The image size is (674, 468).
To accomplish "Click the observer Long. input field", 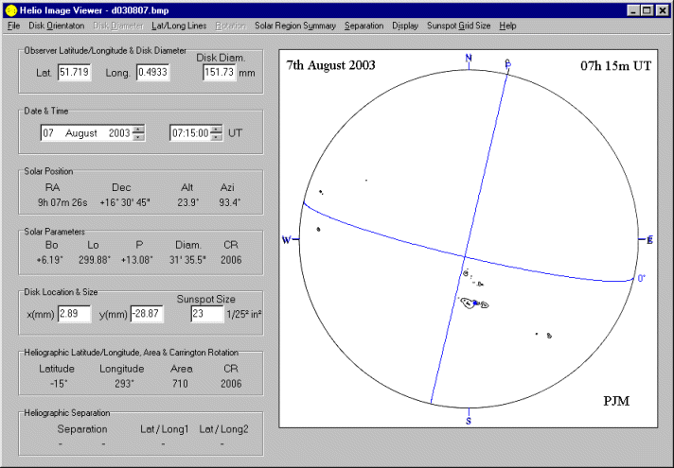I will [x=154, y=73].
